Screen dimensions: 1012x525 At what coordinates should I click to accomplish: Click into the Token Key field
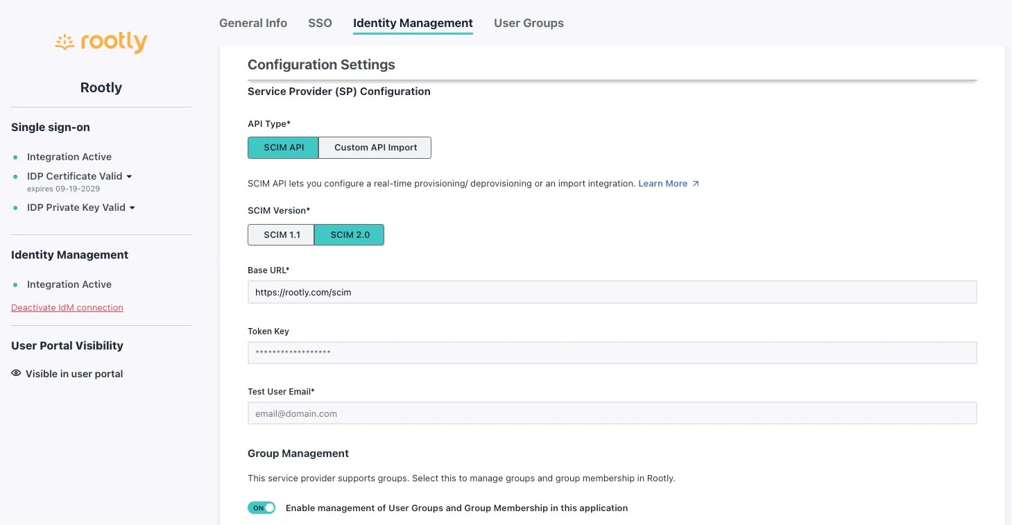612,352
